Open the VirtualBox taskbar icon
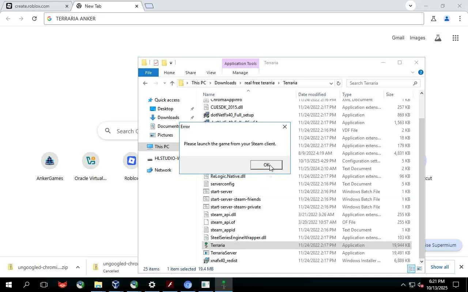The height and width of the screenshot is (292, 468). click(x=116, y=285)
